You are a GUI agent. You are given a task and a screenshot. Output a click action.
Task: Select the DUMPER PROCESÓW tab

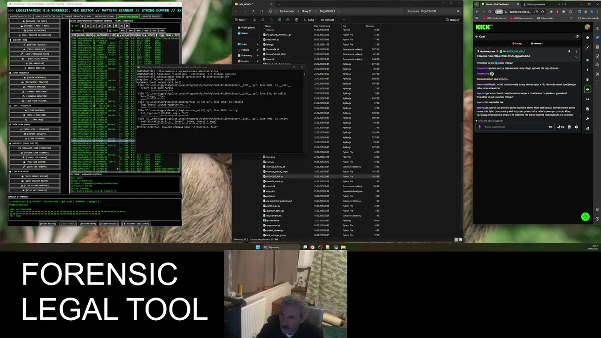tap(128, 16)
